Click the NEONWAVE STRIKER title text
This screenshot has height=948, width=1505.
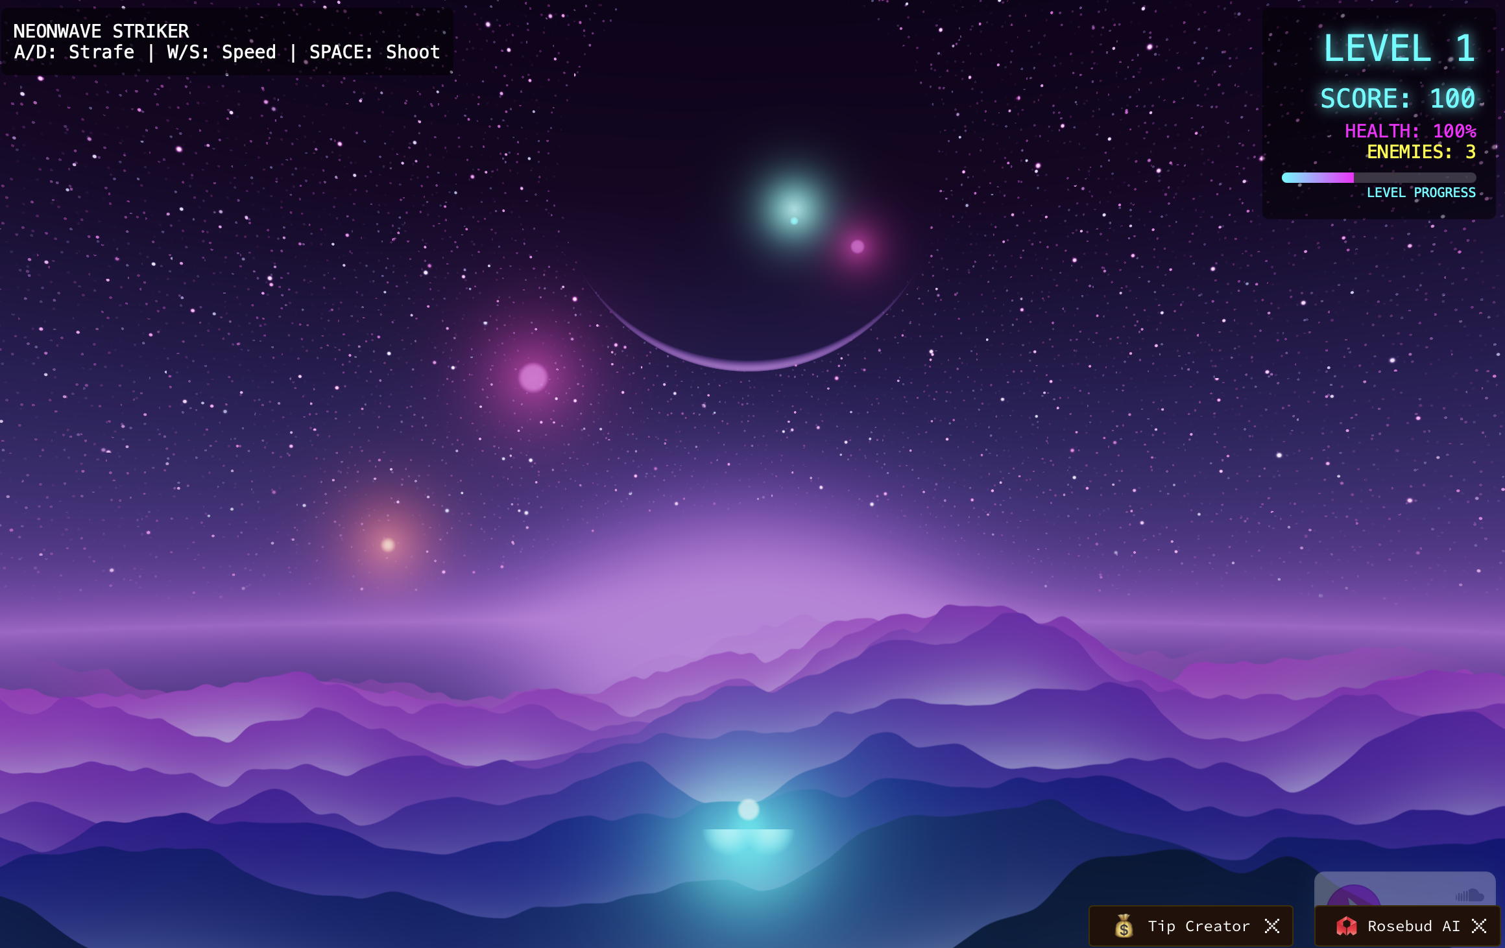pyautogui.click(x=101, y=31)
